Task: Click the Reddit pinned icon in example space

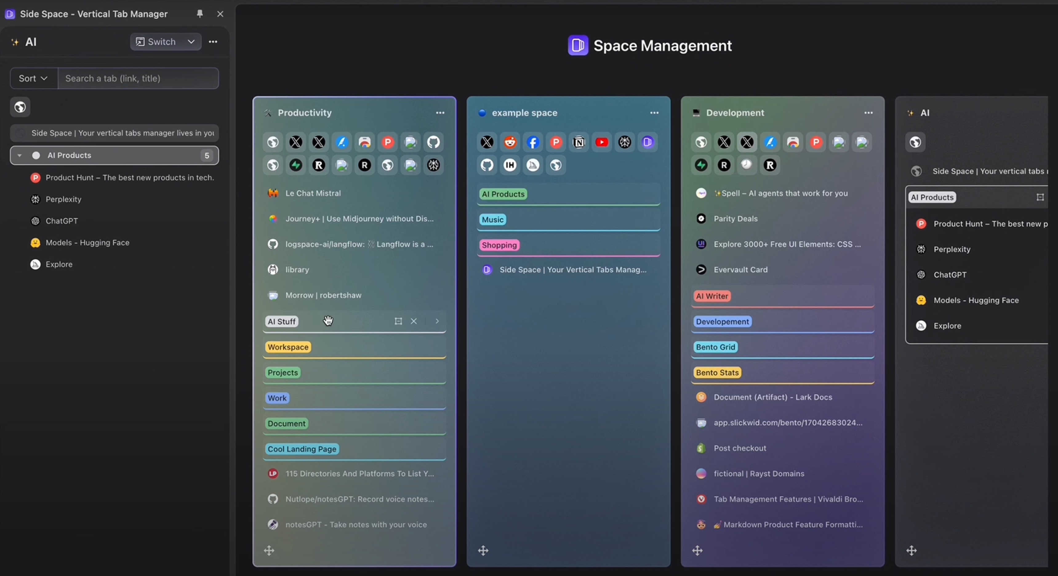Action: click(510, 142)
